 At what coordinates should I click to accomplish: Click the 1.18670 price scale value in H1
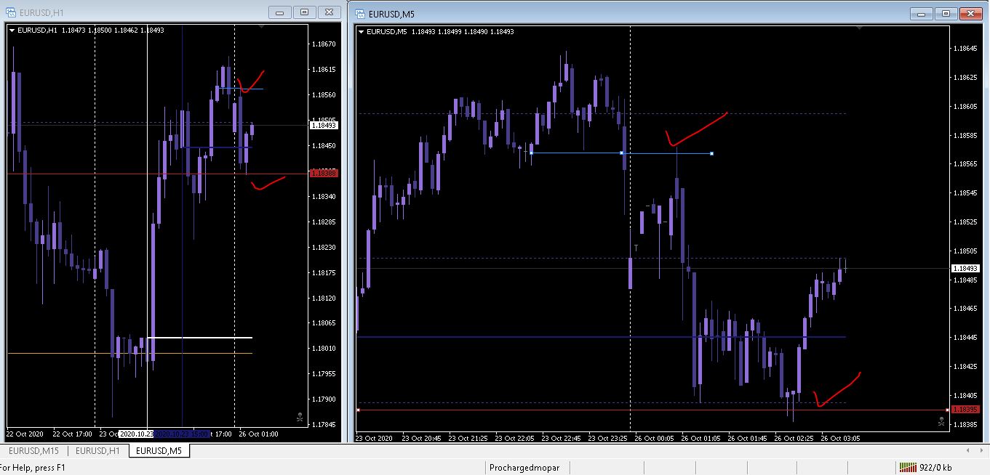tap(324, 44)
